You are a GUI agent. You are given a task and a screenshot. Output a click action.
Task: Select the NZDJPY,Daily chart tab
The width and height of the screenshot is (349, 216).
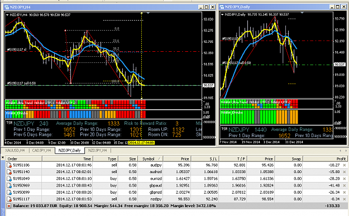pos(69,150)
